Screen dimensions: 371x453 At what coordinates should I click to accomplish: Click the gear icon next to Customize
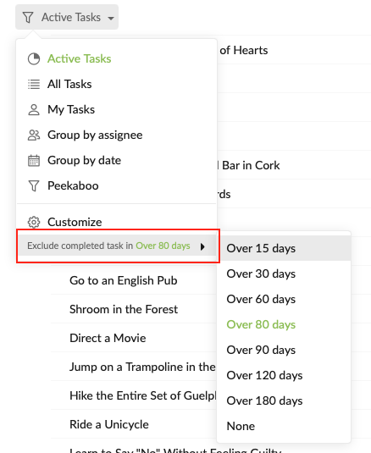point(34,222)
